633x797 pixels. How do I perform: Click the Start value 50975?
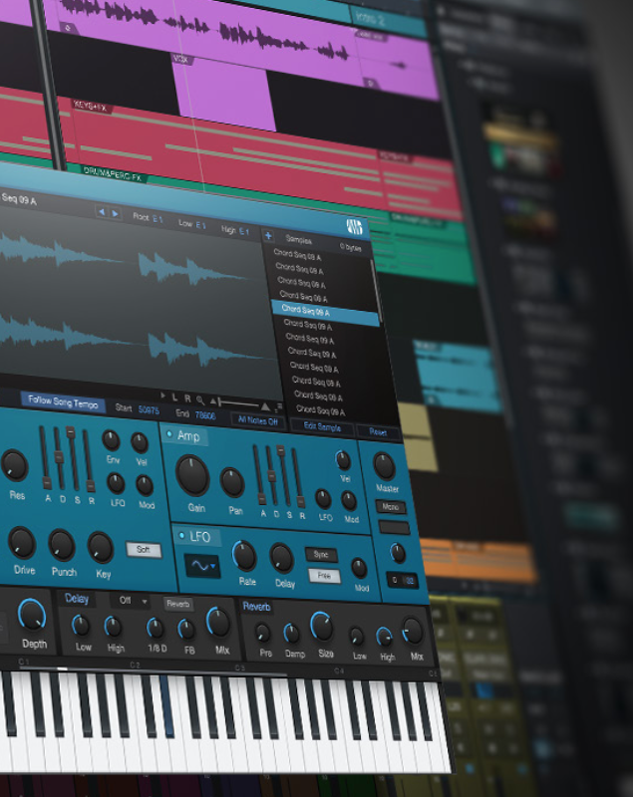click(149, 409)
